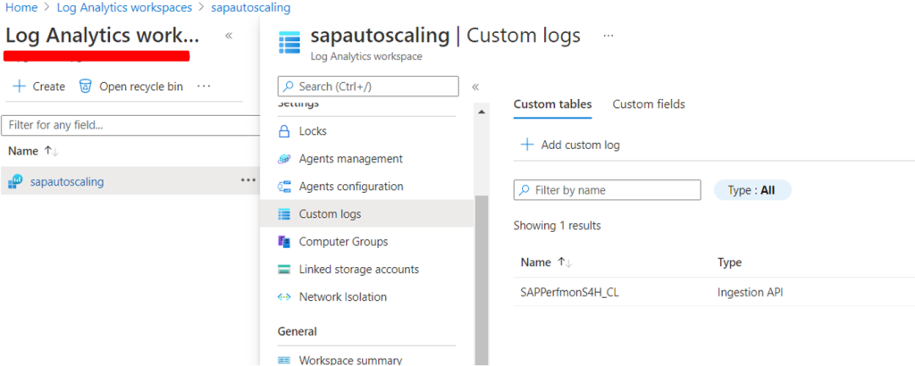Focus the Search (Ctrl+/) box

pos(368,87)
